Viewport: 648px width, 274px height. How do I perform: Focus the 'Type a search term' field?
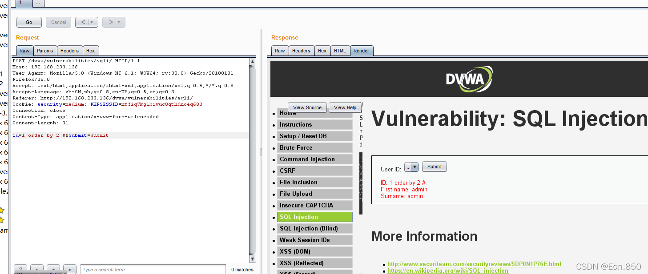pos(153,270)
